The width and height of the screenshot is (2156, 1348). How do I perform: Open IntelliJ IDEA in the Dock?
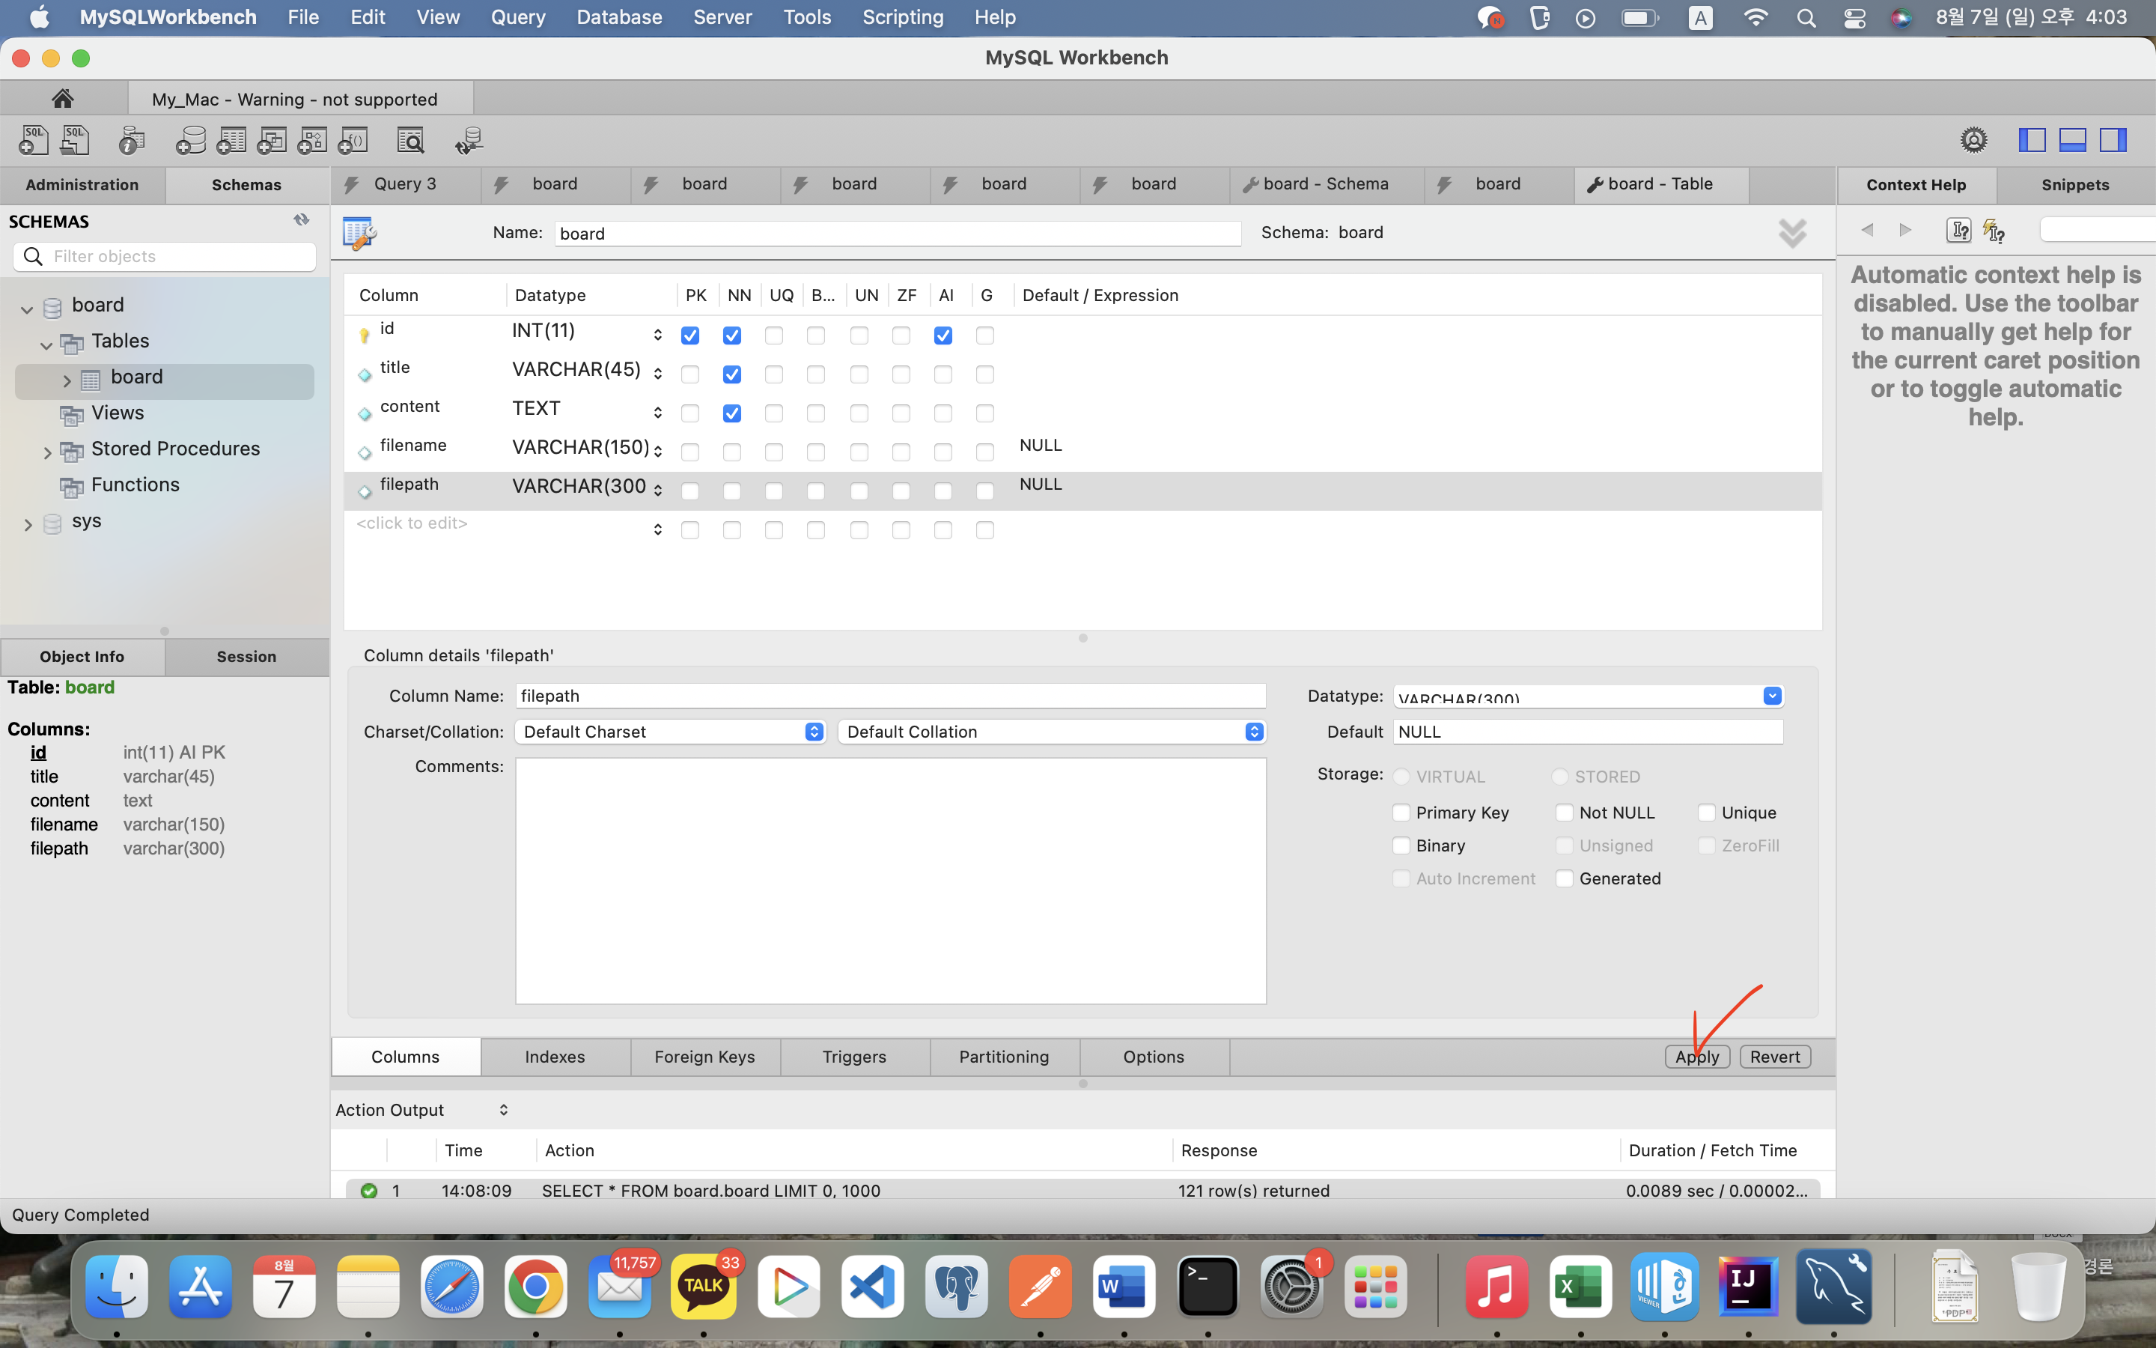click(1748, 1287)
